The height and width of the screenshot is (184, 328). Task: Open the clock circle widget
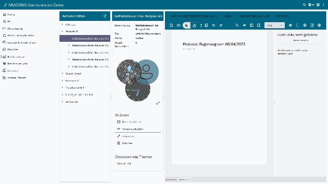click(x=138, y=91)
